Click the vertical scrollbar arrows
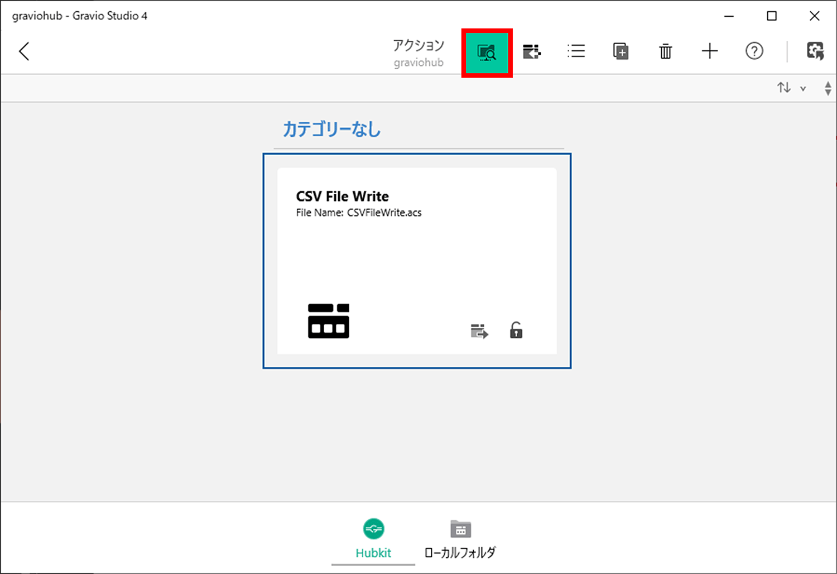The width and height of the screenshot is (837, 574). (x=828, y=88)
